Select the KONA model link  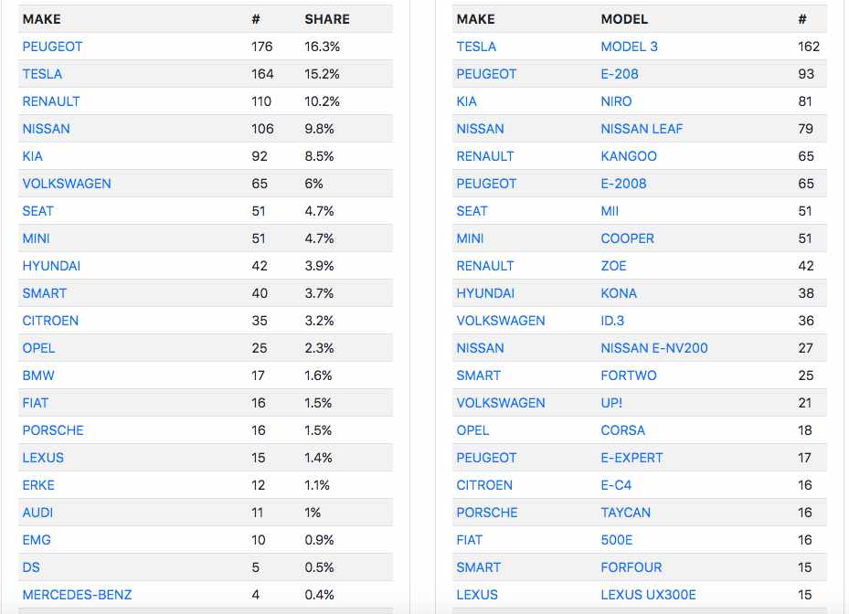pyautogui.click(x=619, y=293)
